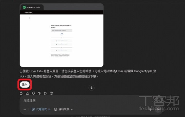Give a thumbs up to the response
This screenshot has height=117, width=185.
point(27,93)
